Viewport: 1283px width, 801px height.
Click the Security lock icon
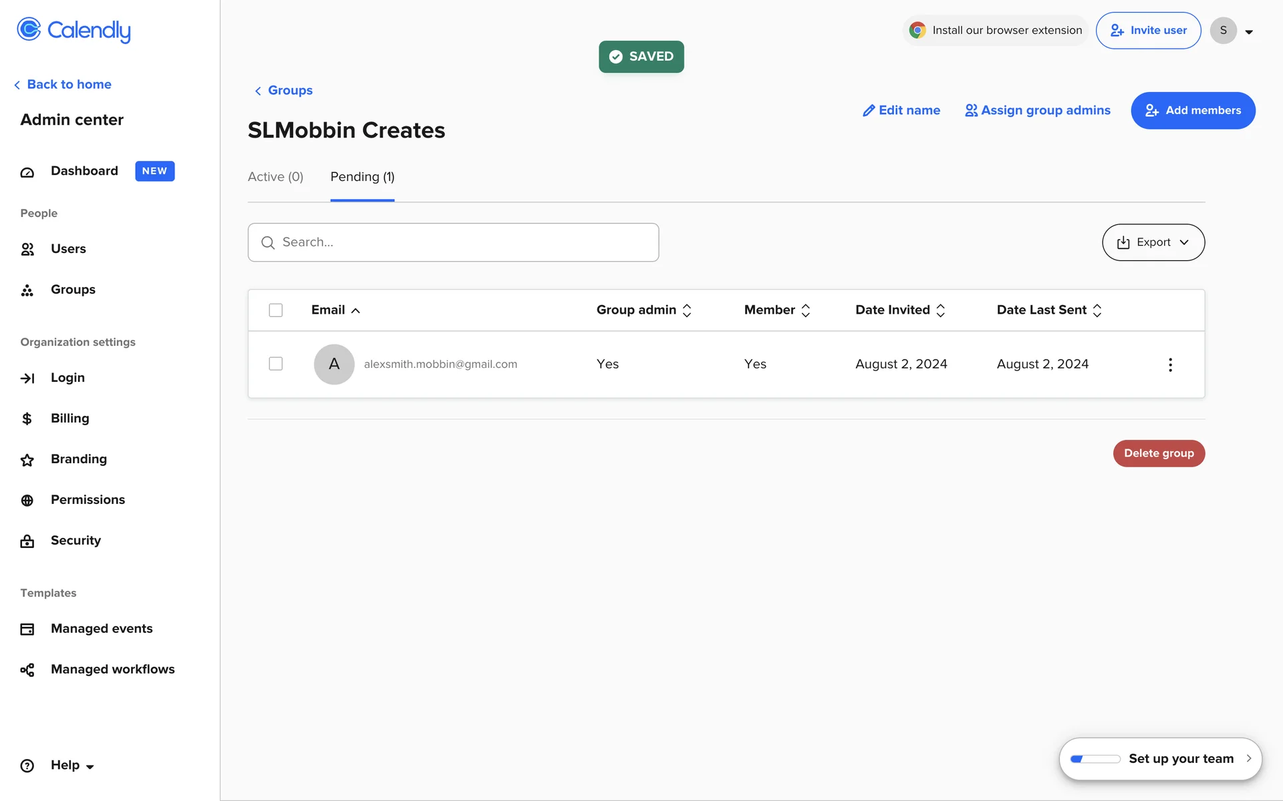pyautogui.click(x=27, y=541)
